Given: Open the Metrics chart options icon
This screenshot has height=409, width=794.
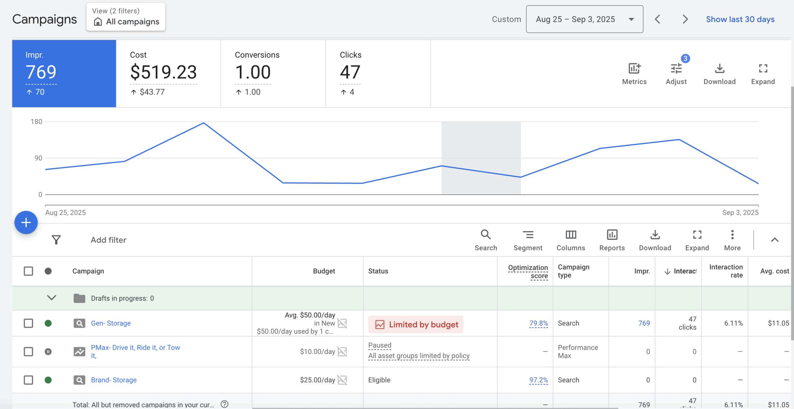Looking at the screenshot, I should point(634,69).
